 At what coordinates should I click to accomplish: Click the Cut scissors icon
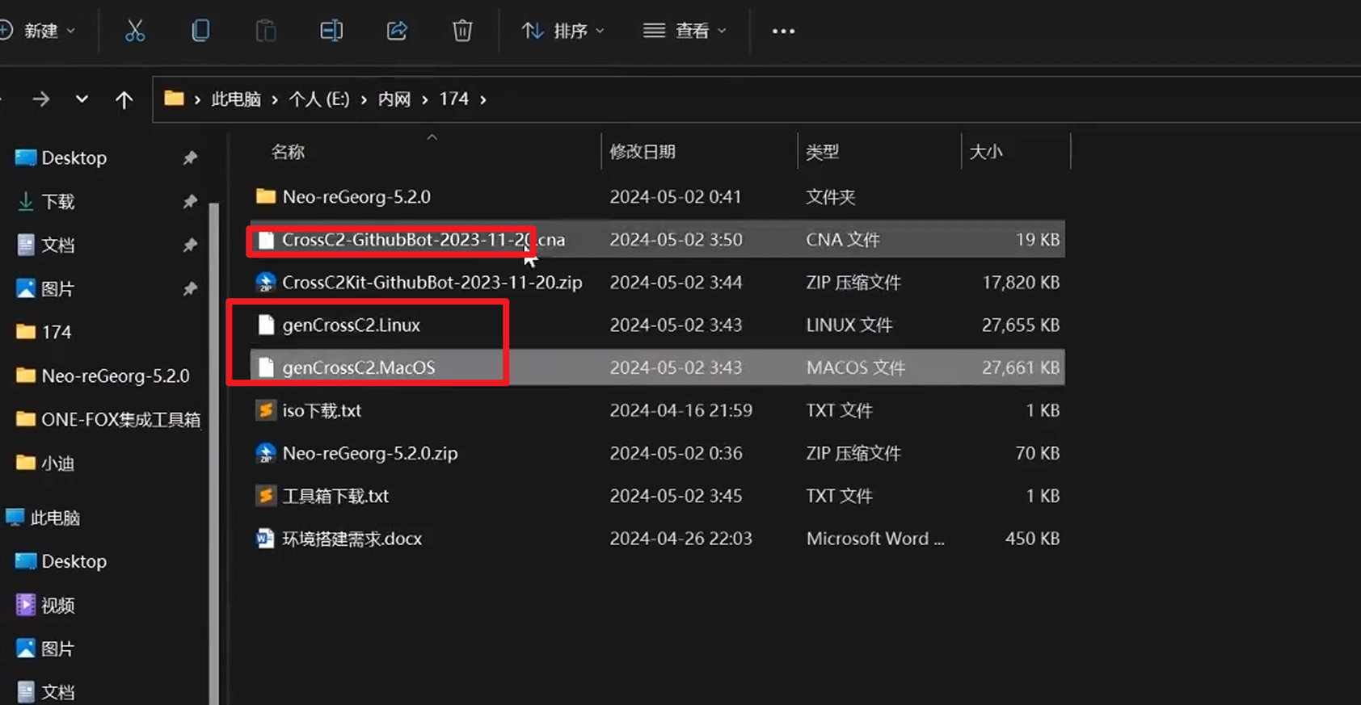click(135, 31)
